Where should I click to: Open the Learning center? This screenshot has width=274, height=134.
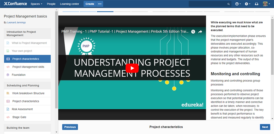coord(69,4)
